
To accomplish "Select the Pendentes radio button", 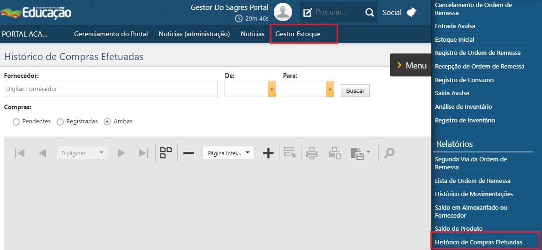I will click(x=16, y=122).
